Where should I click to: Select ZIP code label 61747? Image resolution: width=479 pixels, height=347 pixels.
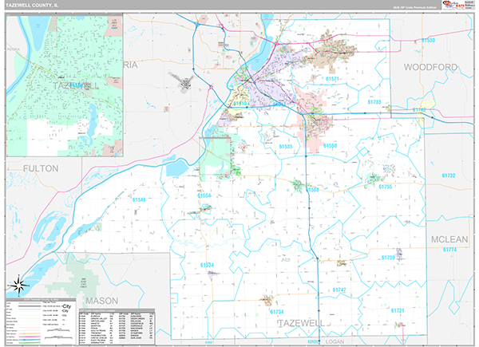[x=339, y=290]
